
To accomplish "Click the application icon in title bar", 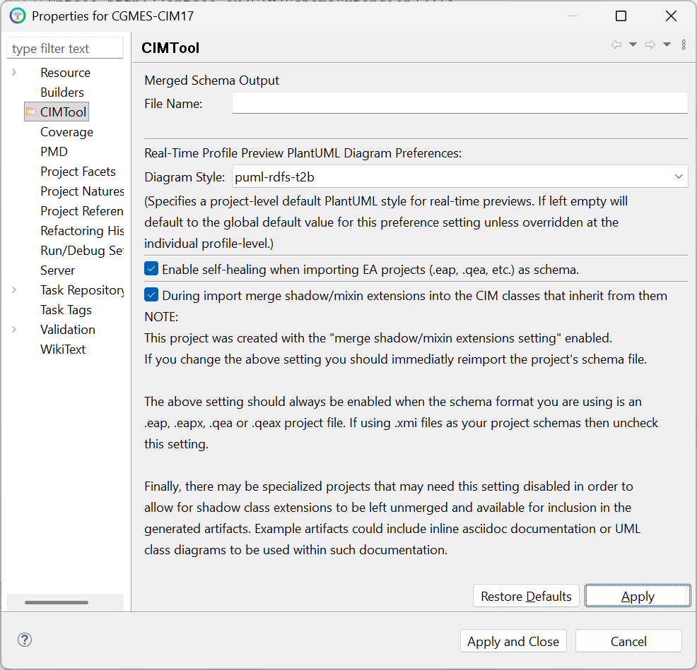I will tap(18, 16).
